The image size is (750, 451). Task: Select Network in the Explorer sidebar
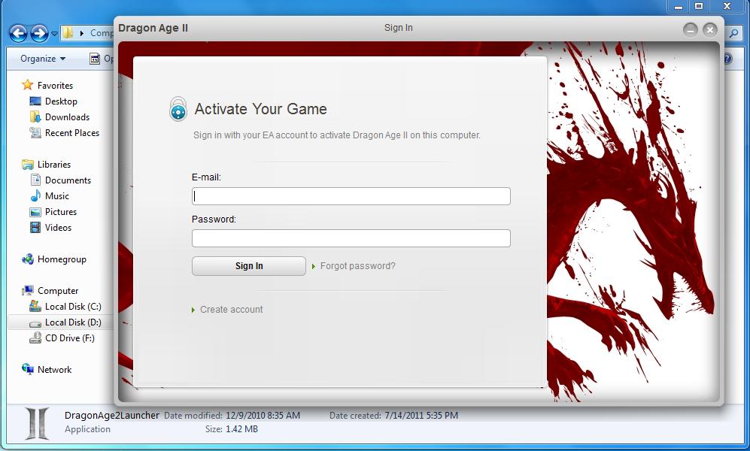coord(54,370)
